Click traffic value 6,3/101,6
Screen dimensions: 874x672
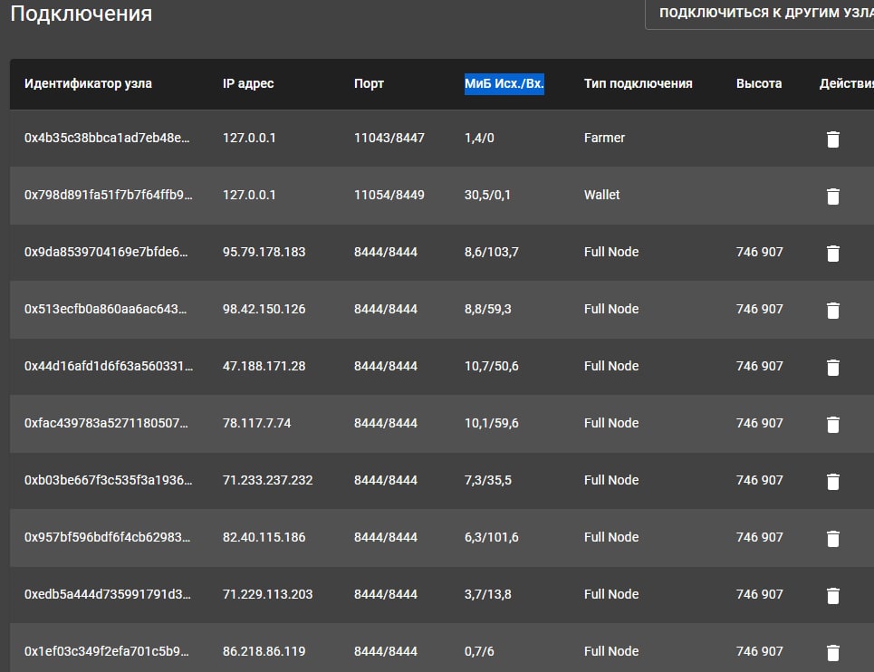click(x=492, y=537)
